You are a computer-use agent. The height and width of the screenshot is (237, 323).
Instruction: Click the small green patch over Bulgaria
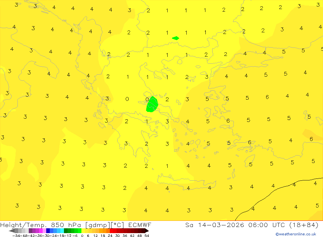coord(175,38)
